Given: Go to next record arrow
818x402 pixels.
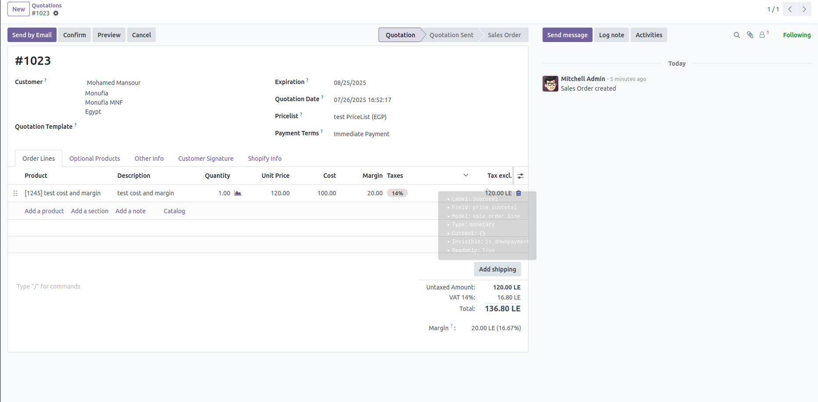Looking at the screenshot, I should coord(804,9).
